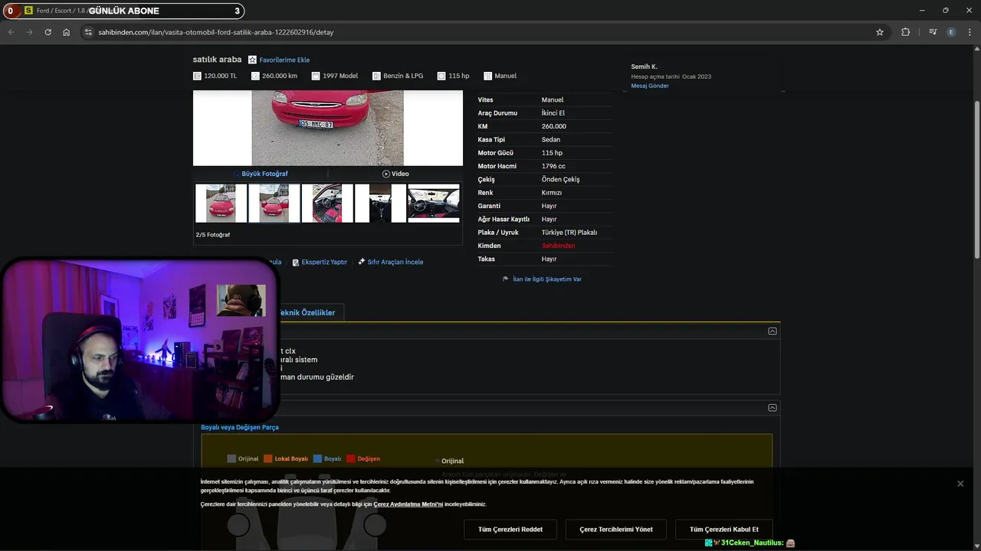Click the Sahibinden value in Kimden row
This screenshot has width=981, height=551.
pyautogui.click(x=558, y=246)
